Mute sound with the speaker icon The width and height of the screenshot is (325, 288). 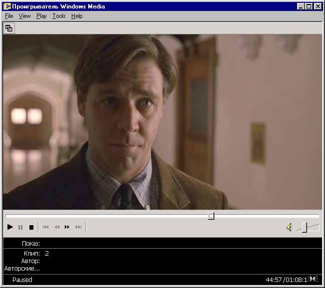coord(289,227)
